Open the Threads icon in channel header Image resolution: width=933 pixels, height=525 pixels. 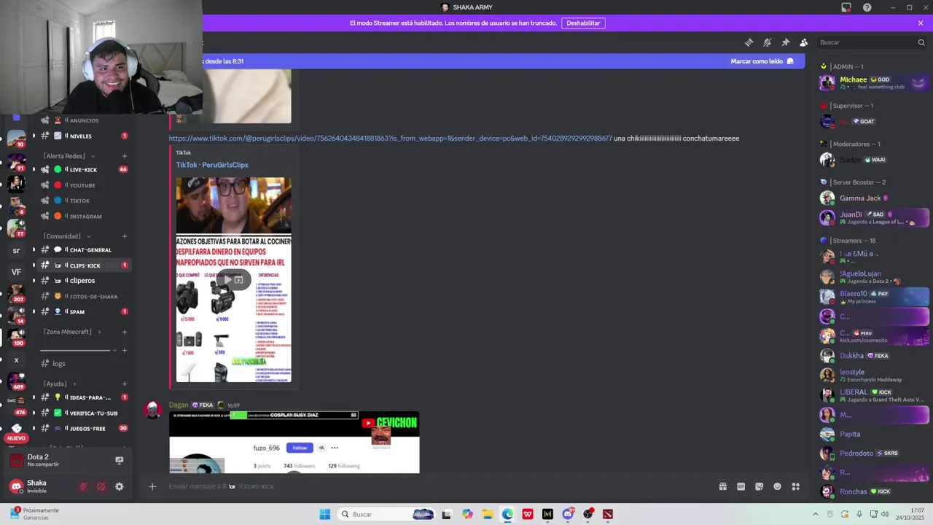pos(749,42)
